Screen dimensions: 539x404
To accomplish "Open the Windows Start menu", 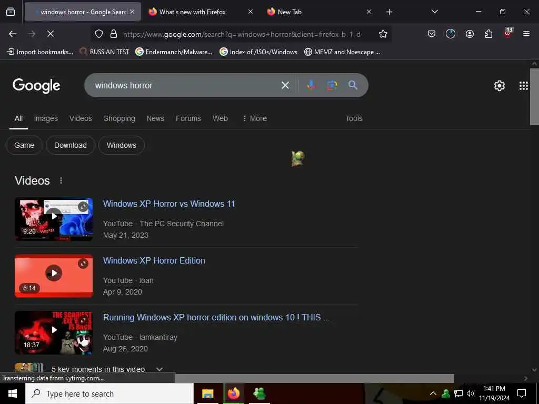I will pos(13,393).
